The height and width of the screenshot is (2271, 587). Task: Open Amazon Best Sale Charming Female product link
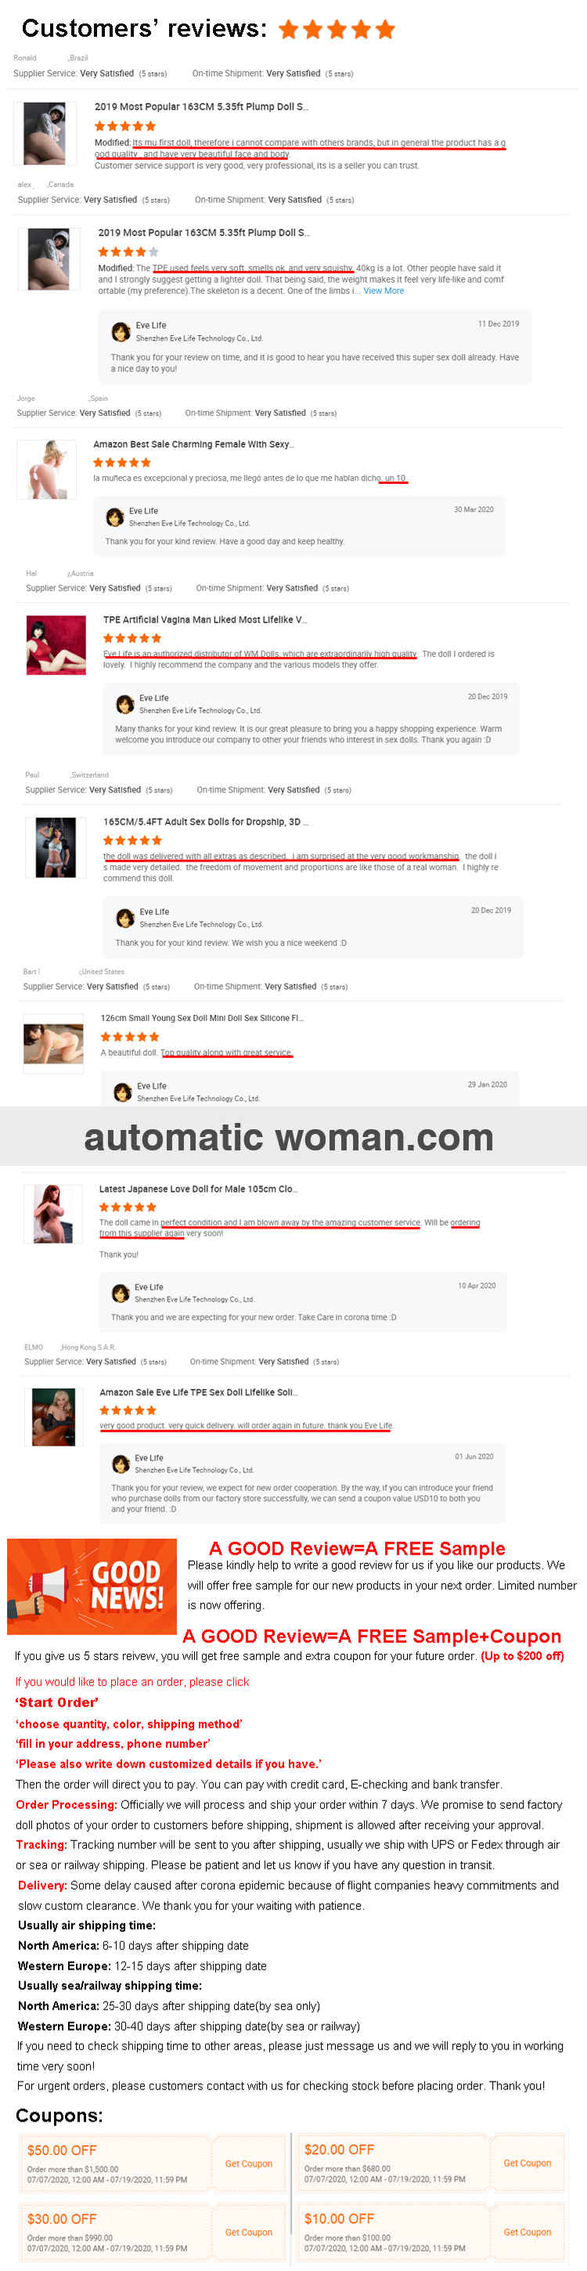pyautogui.click(x=194, y=444)
